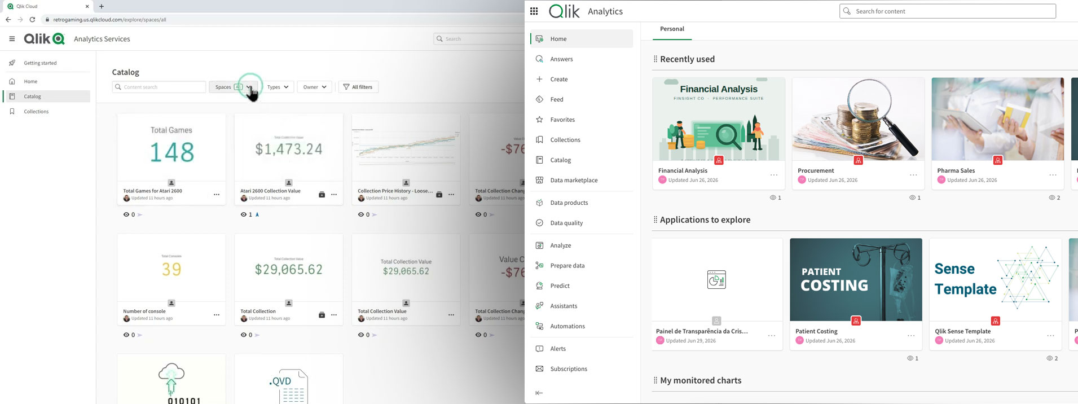This screenshot has width=1078, height=404.
Task: Open more options for Number of console
Action: (217, 315)
